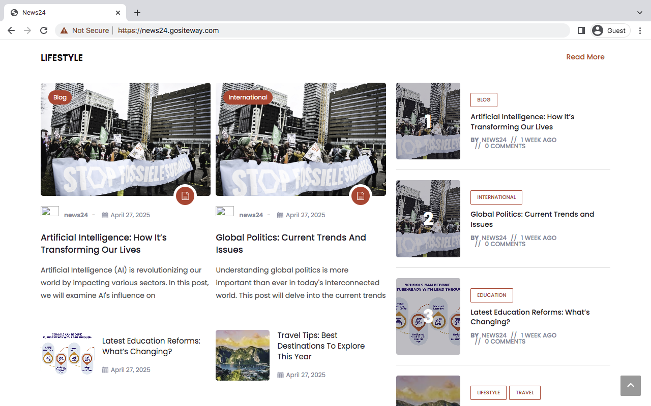Image resolution: width=651 pixels, height=406 pixels.
Task: Click NEWS24 author in sidebar item 1
Action: coord(494,140)
